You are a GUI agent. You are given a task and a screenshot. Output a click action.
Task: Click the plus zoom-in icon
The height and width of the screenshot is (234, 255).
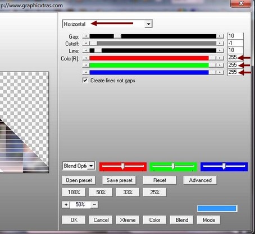[66, 205]
